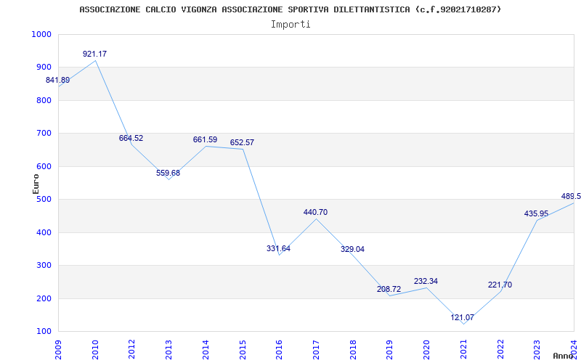Screen dimensions: 581x363
Task: Select data label 652.57
Action: (x=242, y=142)
